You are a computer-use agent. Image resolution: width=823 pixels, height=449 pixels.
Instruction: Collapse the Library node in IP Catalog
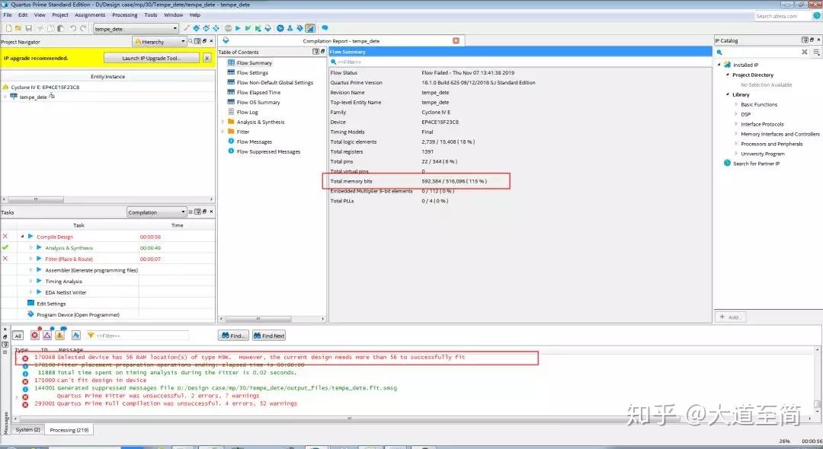click(728, 94)
